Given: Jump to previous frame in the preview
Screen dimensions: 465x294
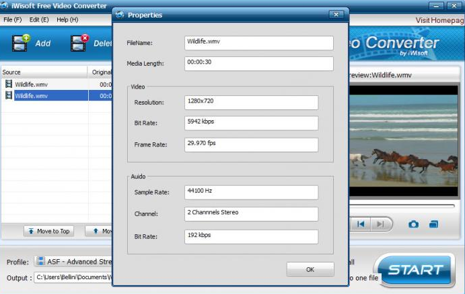Looking at the screenshot, I should click(x=361, y=224).
